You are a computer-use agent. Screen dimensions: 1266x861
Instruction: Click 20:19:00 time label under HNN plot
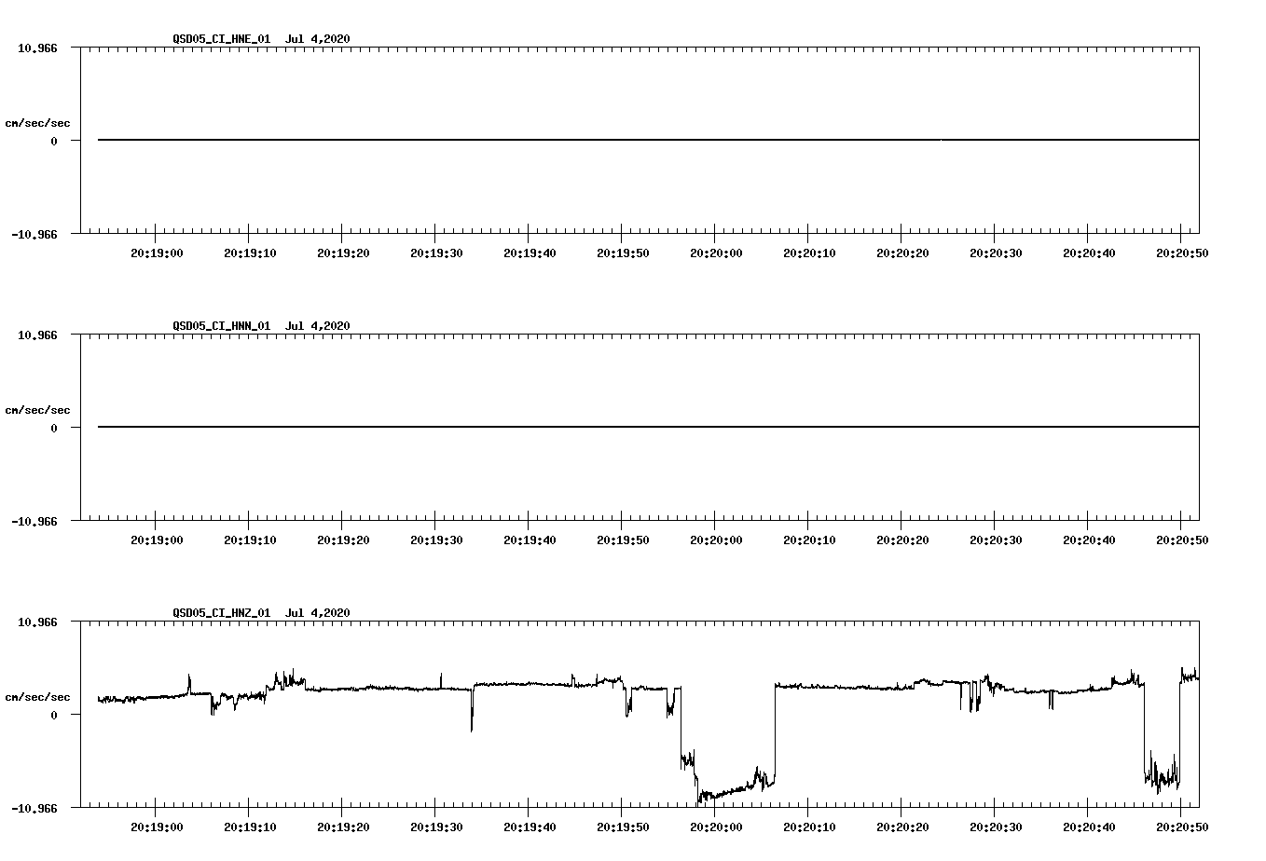coord(156,540)
